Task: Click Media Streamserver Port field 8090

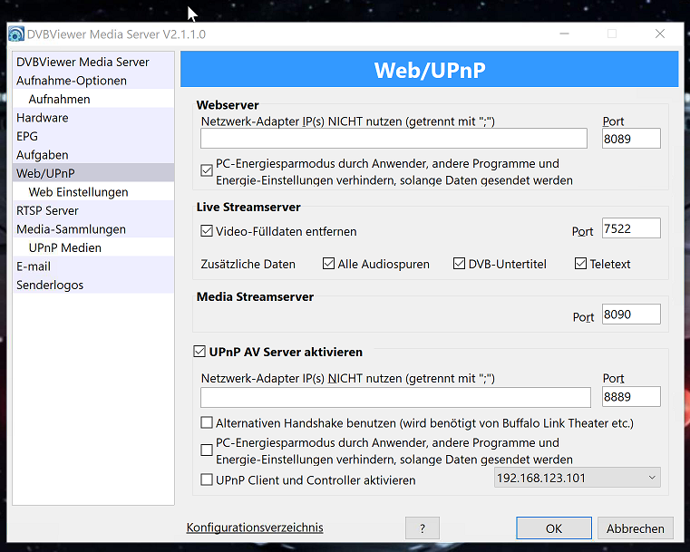Action: click(x=631, y=314)
